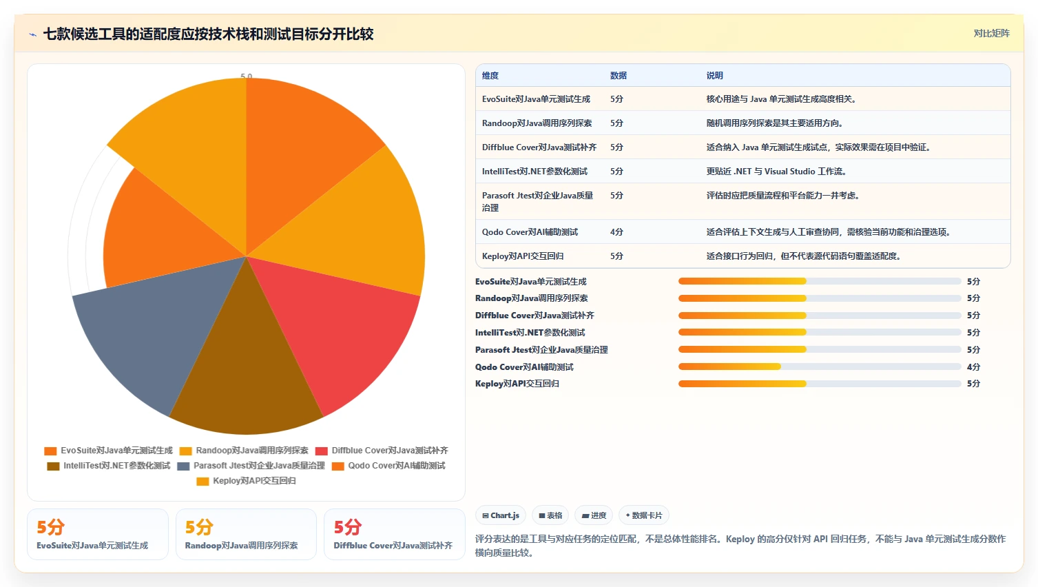Screen dimensions: 1038x587
Task: Click the description starting 适合评估上下文生成与人工审查协同
Action: pyautogui.click(x=829, y=232)
